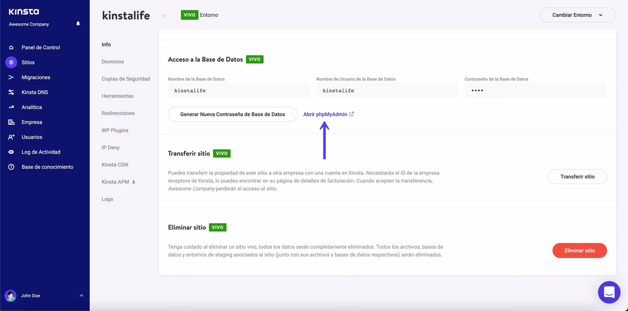Click Generar Nueva Contraseña de Base de Datos
The image size is (628, 311).
point(233,114)
